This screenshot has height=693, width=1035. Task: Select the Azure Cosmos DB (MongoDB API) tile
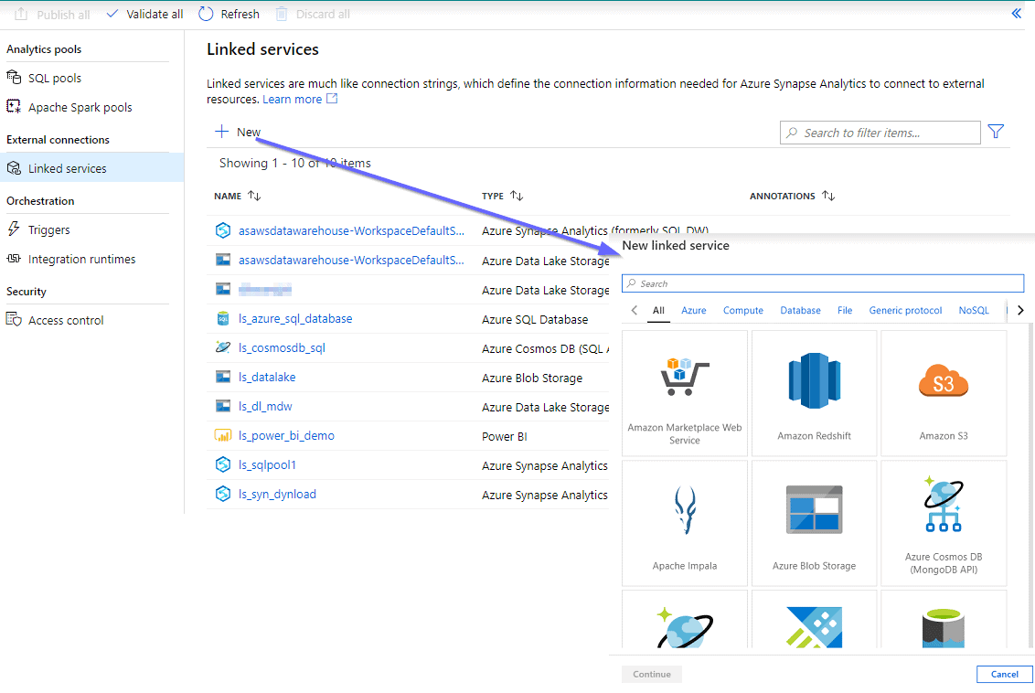pyautogui.click(x=943, y=523)
